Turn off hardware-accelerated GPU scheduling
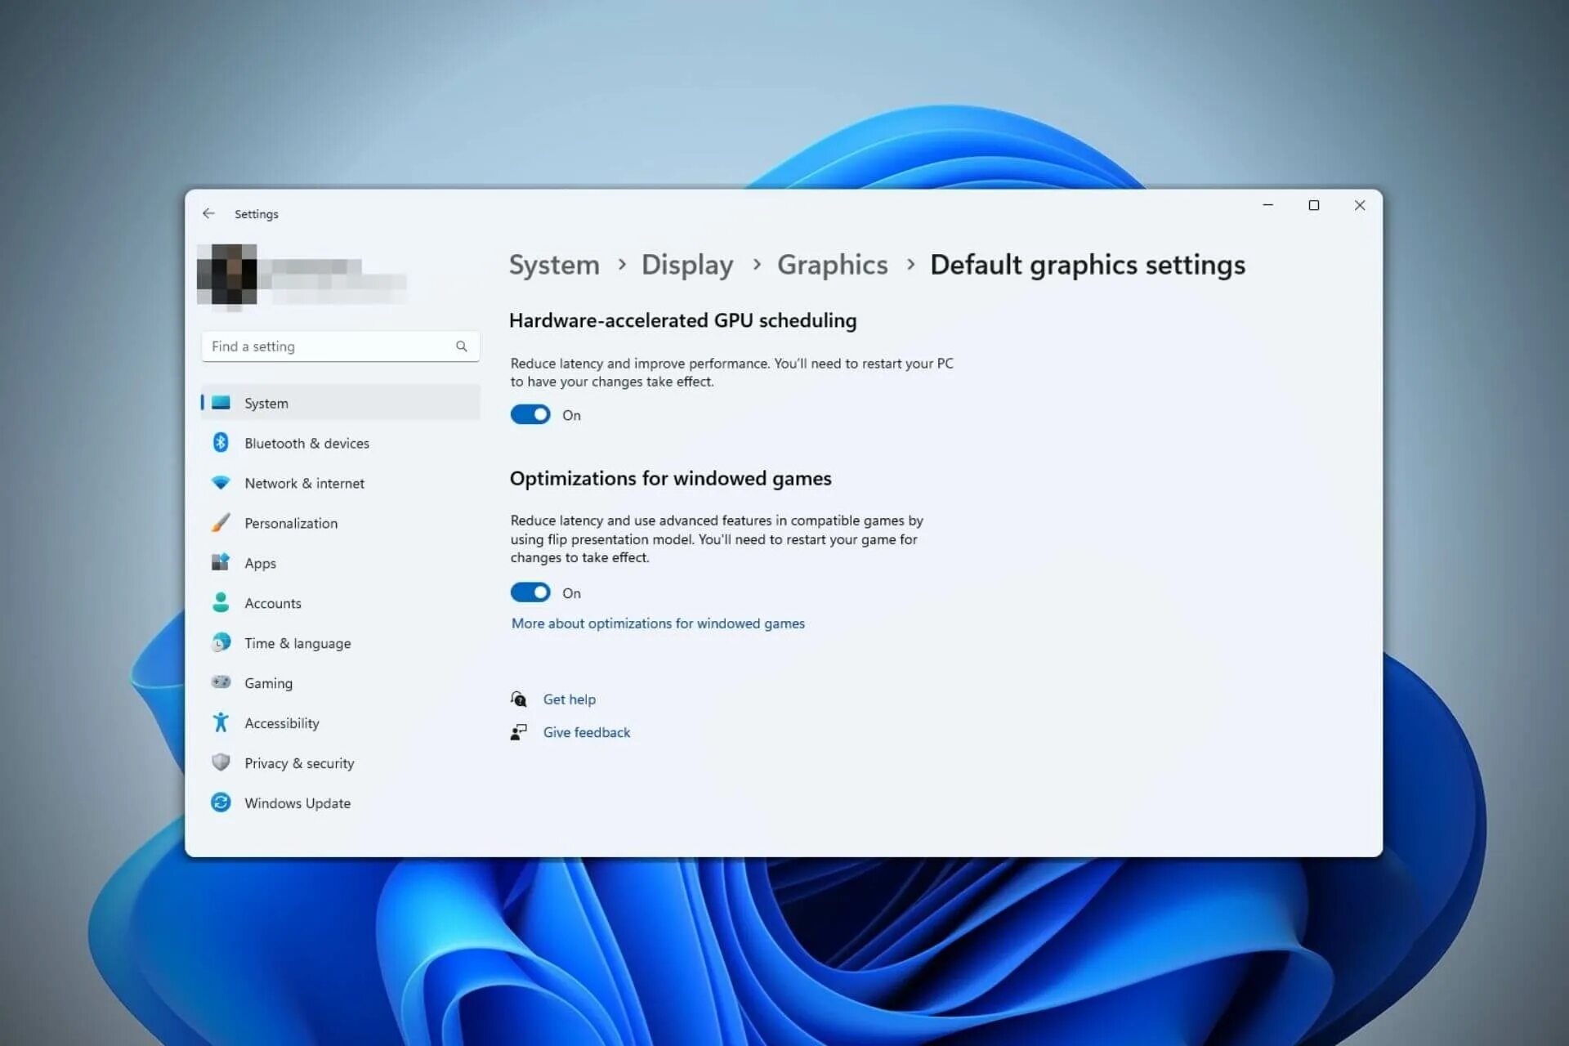The image size is (1569, 1046). (530, 415)
